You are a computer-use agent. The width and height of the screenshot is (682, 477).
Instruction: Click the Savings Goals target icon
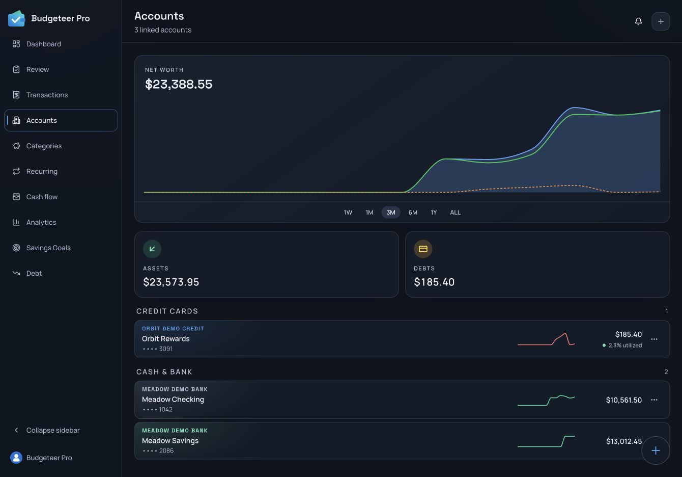pyautogui.click(x=16, y=248)
